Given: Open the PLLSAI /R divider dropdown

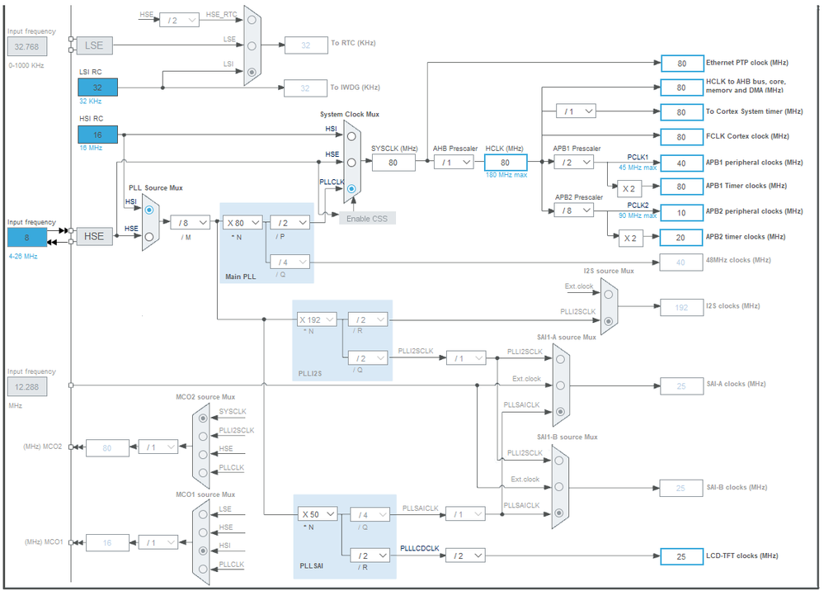Looking at the screenshot, I should [370, 556].
